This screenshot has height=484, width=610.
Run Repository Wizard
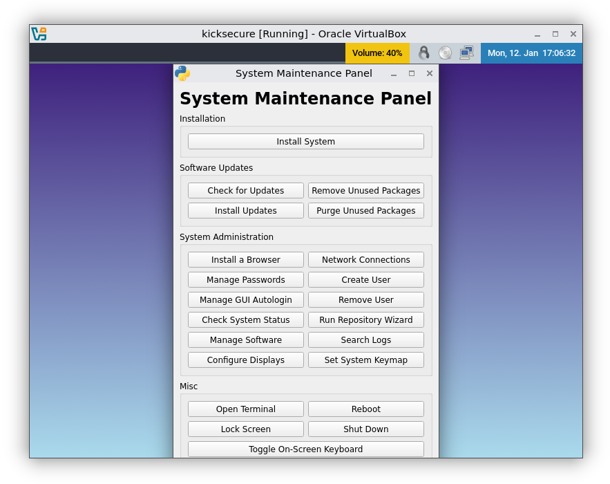click(366, 319)
